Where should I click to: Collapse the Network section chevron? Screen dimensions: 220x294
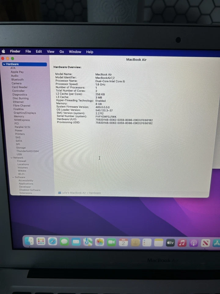[x=12, y=158]
